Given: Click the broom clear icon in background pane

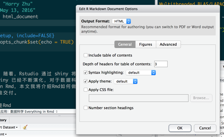Looking at the screenshot, I should (25, 127).
